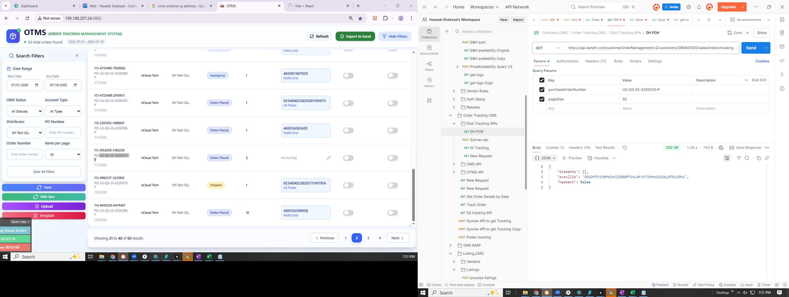Screen dimensions: 789x297
Task: Click the Export to Excel button
Action: point(355,36)
